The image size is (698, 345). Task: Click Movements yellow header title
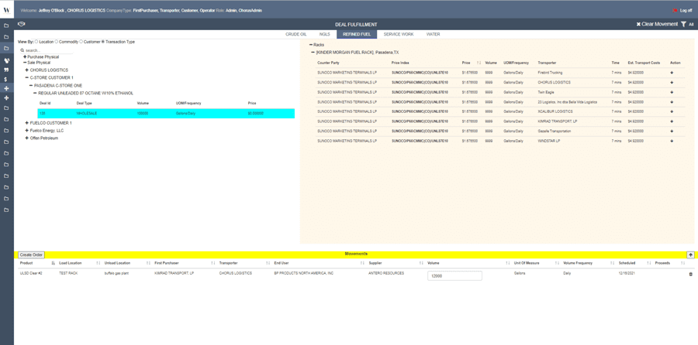(x=356, y=254)
